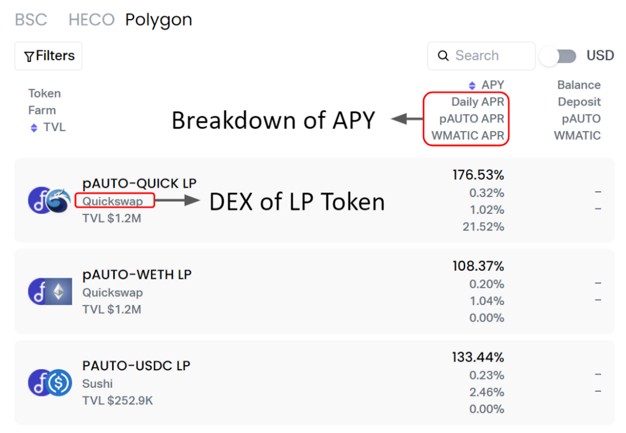Switch balance currency using the toggle control
Screen dimensions: 626x433
[557, 55]
